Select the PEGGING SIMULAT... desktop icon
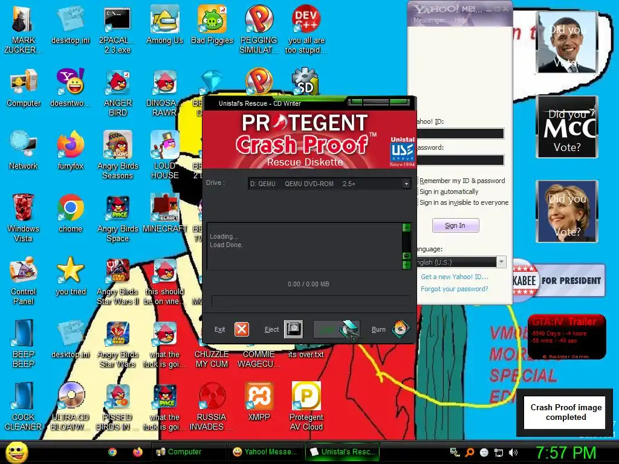The width and height of the screenshot is (619, 464). click(x=259, y=30)
